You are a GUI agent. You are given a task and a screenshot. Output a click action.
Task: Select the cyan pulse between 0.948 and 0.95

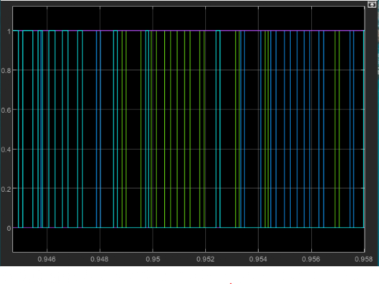[116, 129]
